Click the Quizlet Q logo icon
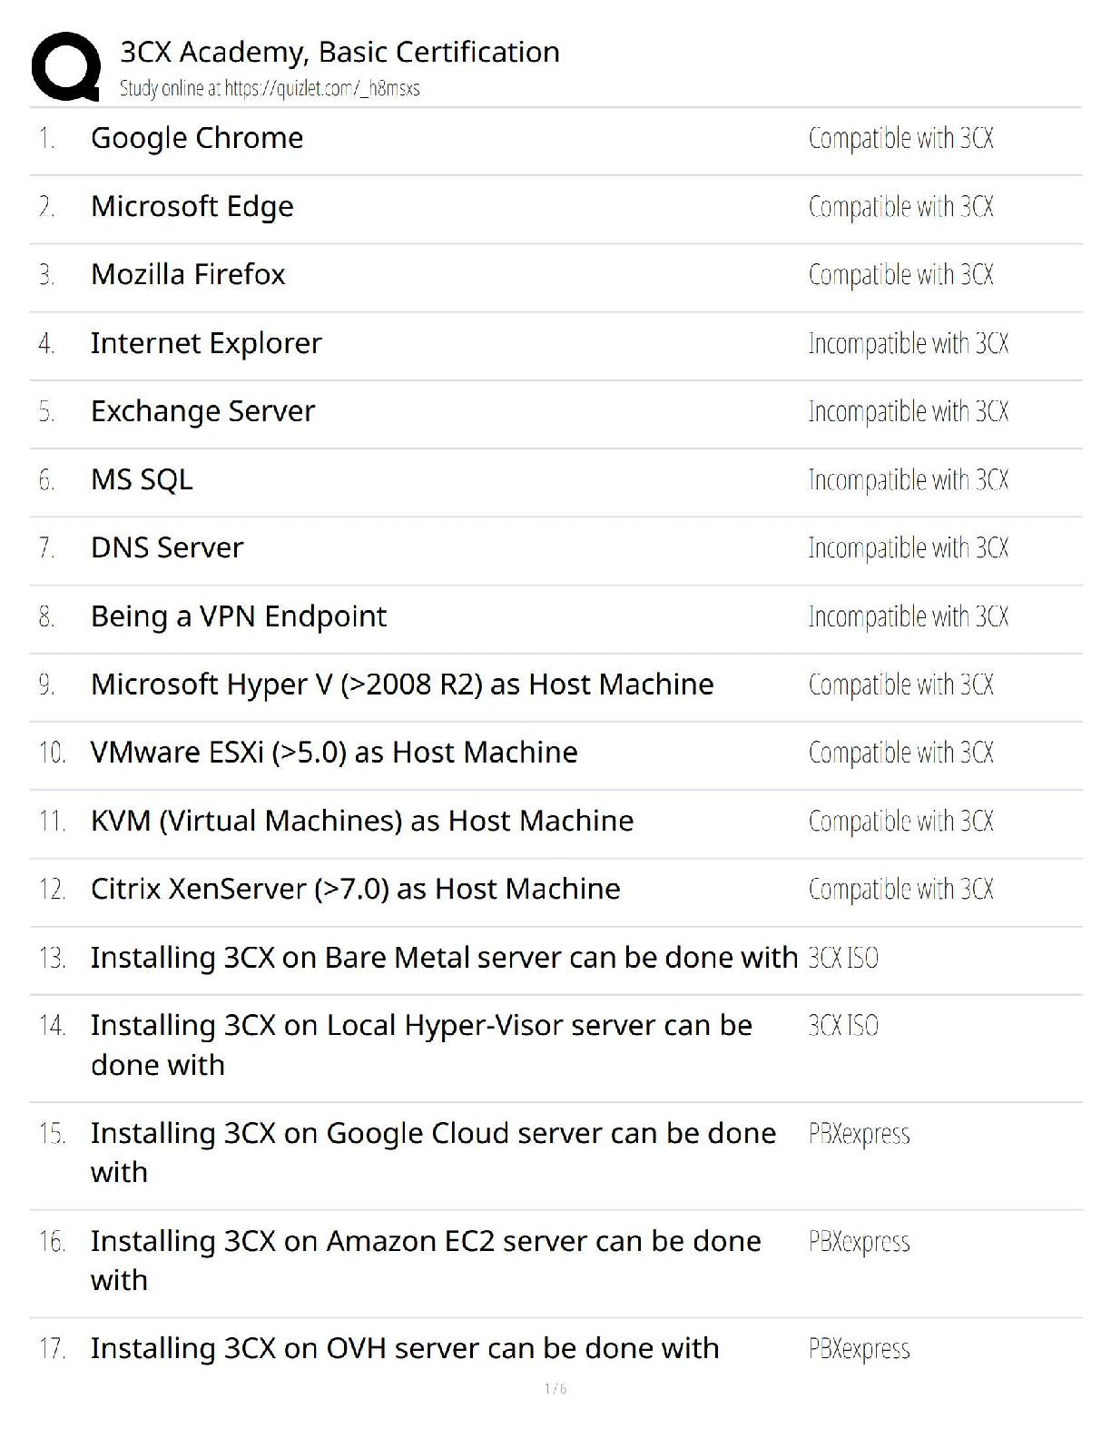The width and height of the screenshot is (1111, 1438). [x=65, y=66]
